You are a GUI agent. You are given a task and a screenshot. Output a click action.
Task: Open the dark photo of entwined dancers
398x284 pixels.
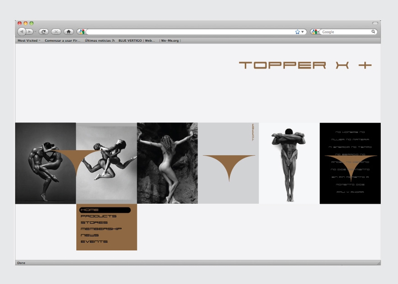[45, 163]
